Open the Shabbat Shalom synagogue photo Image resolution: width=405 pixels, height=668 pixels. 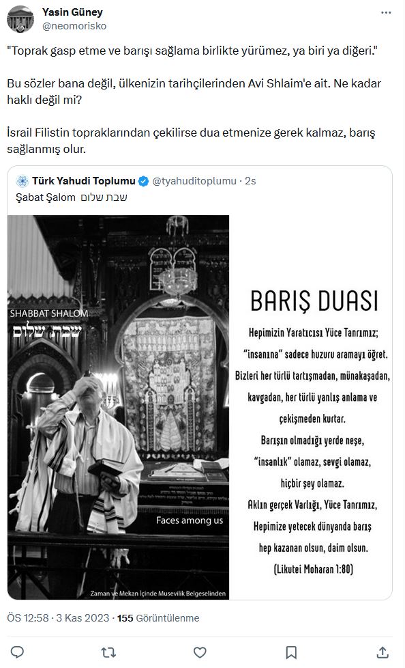tap(118, 407)
